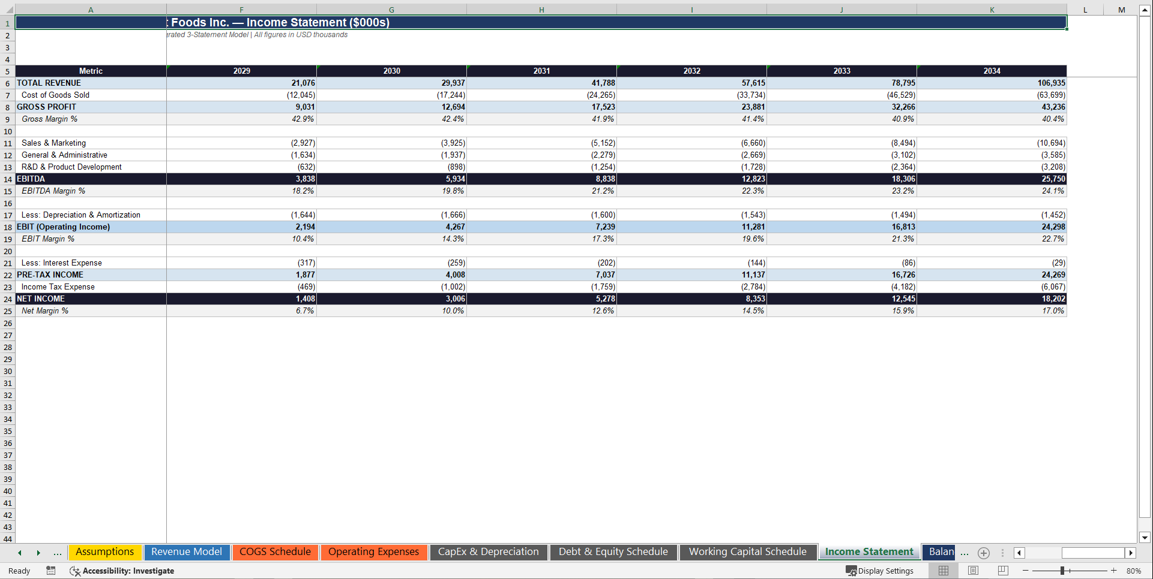Click the next-sheet navigation arrow
Screen dimensions: 1153x579
[x=38, y=553]
